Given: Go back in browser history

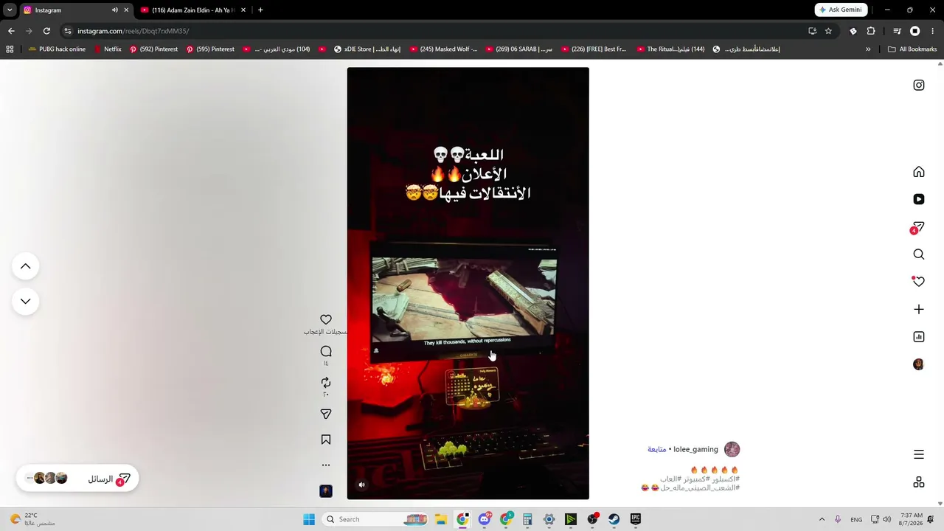Looking at the screenshot, I should pyautogui.click(x=11, y=31).
